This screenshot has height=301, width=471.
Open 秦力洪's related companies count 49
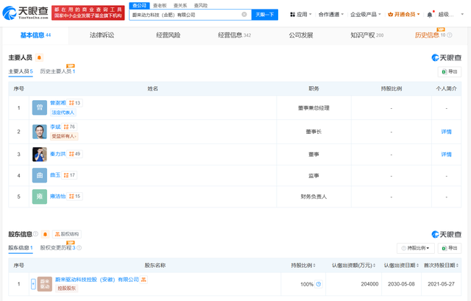74,154
